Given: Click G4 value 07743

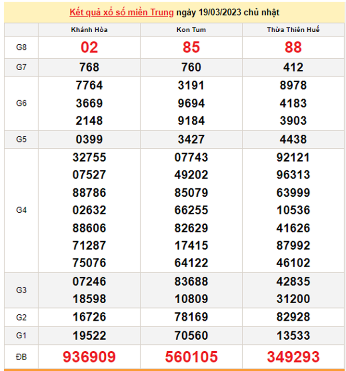Looking at the screenshot, I should click(191, 157).
